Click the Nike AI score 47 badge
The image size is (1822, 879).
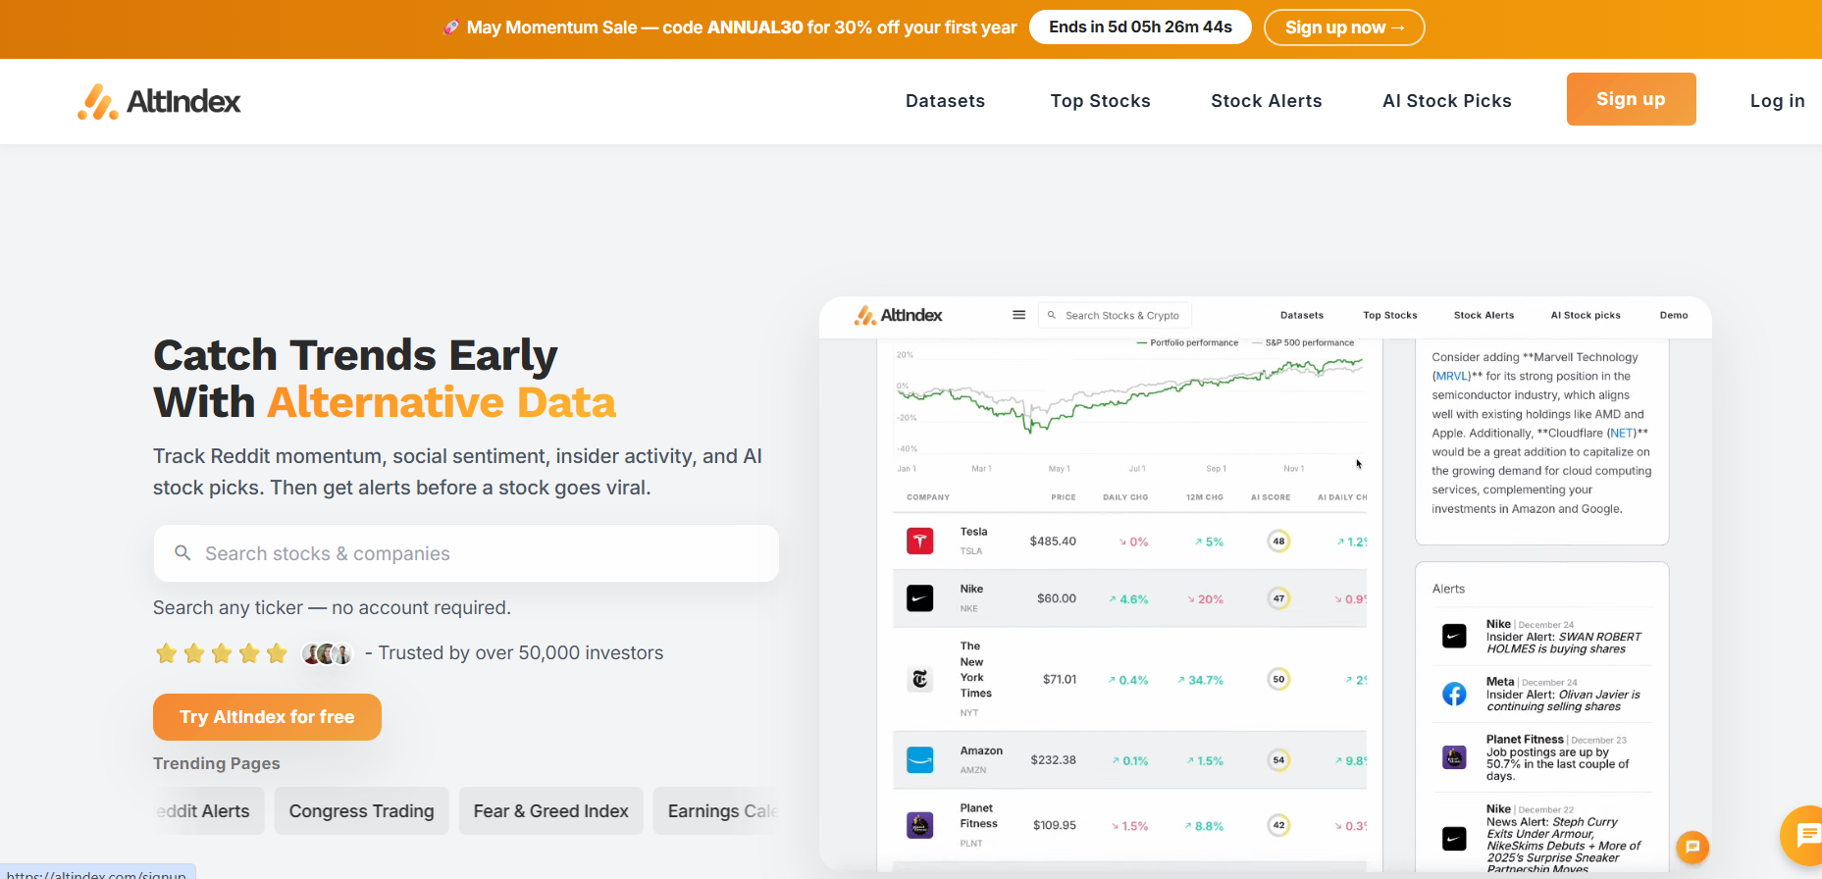1278,598
